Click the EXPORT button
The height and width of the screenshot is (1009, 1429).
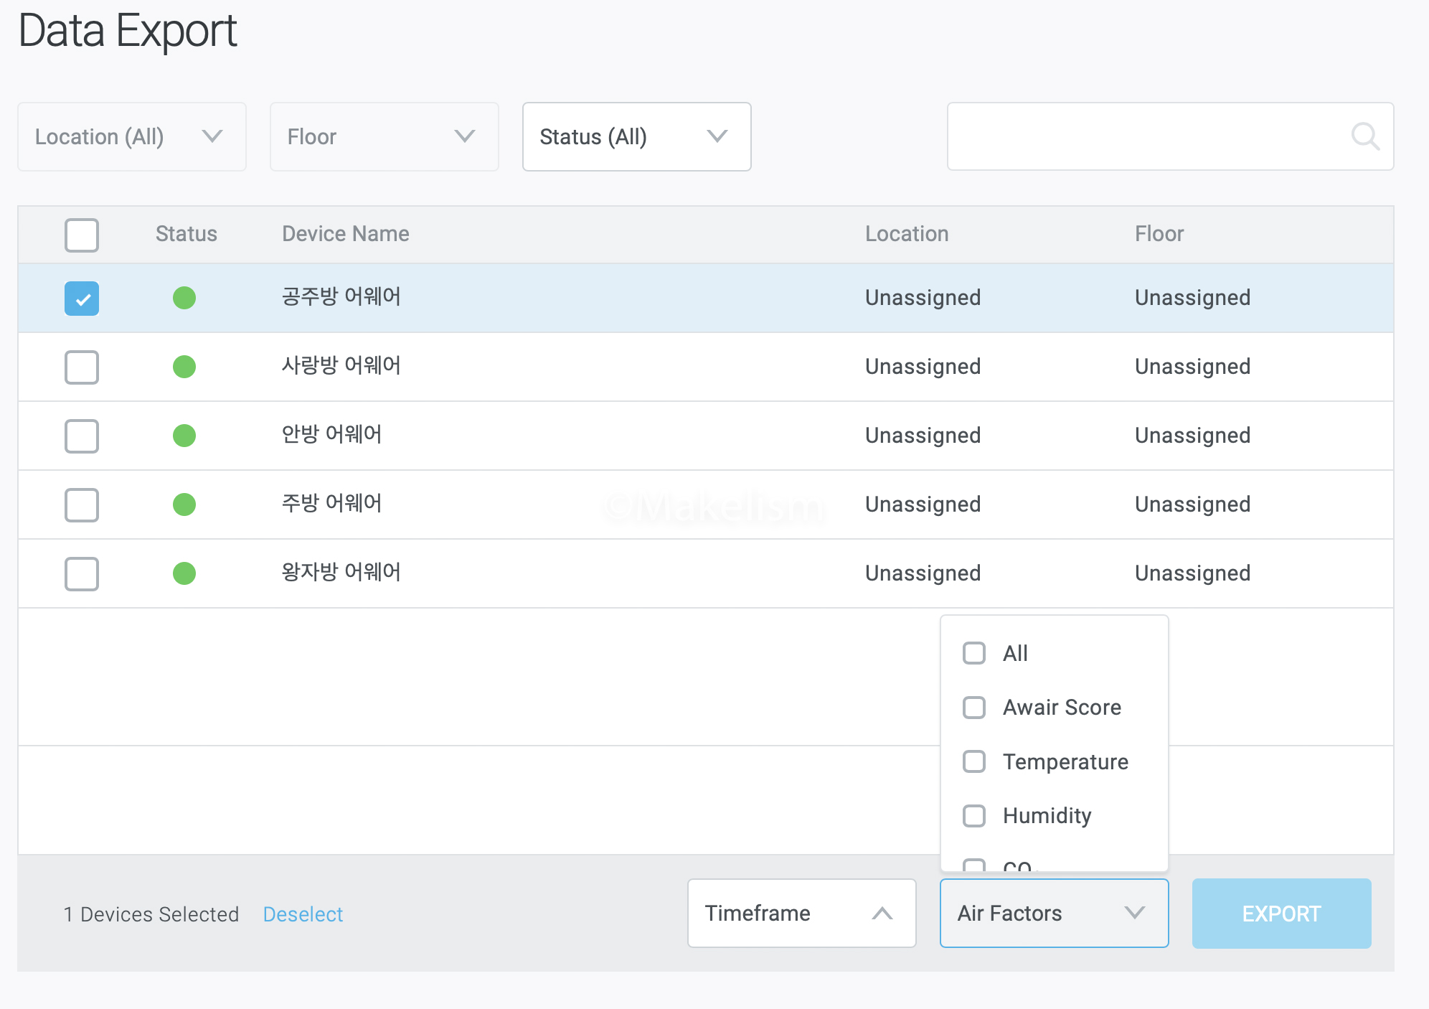(1281, 914)
